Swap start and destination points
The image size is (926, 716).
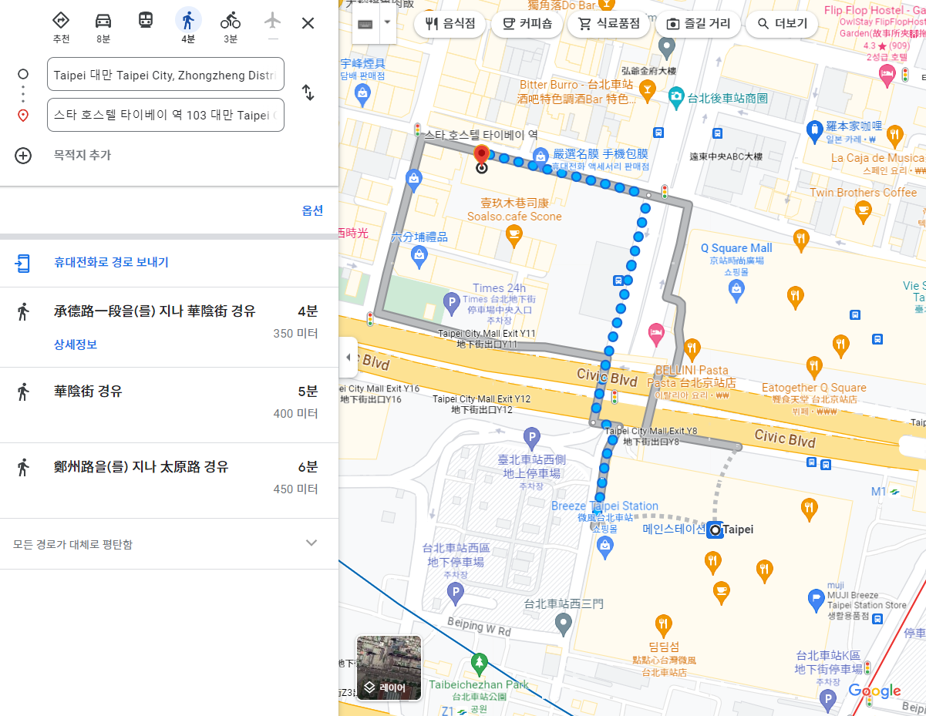click(308, 93)
